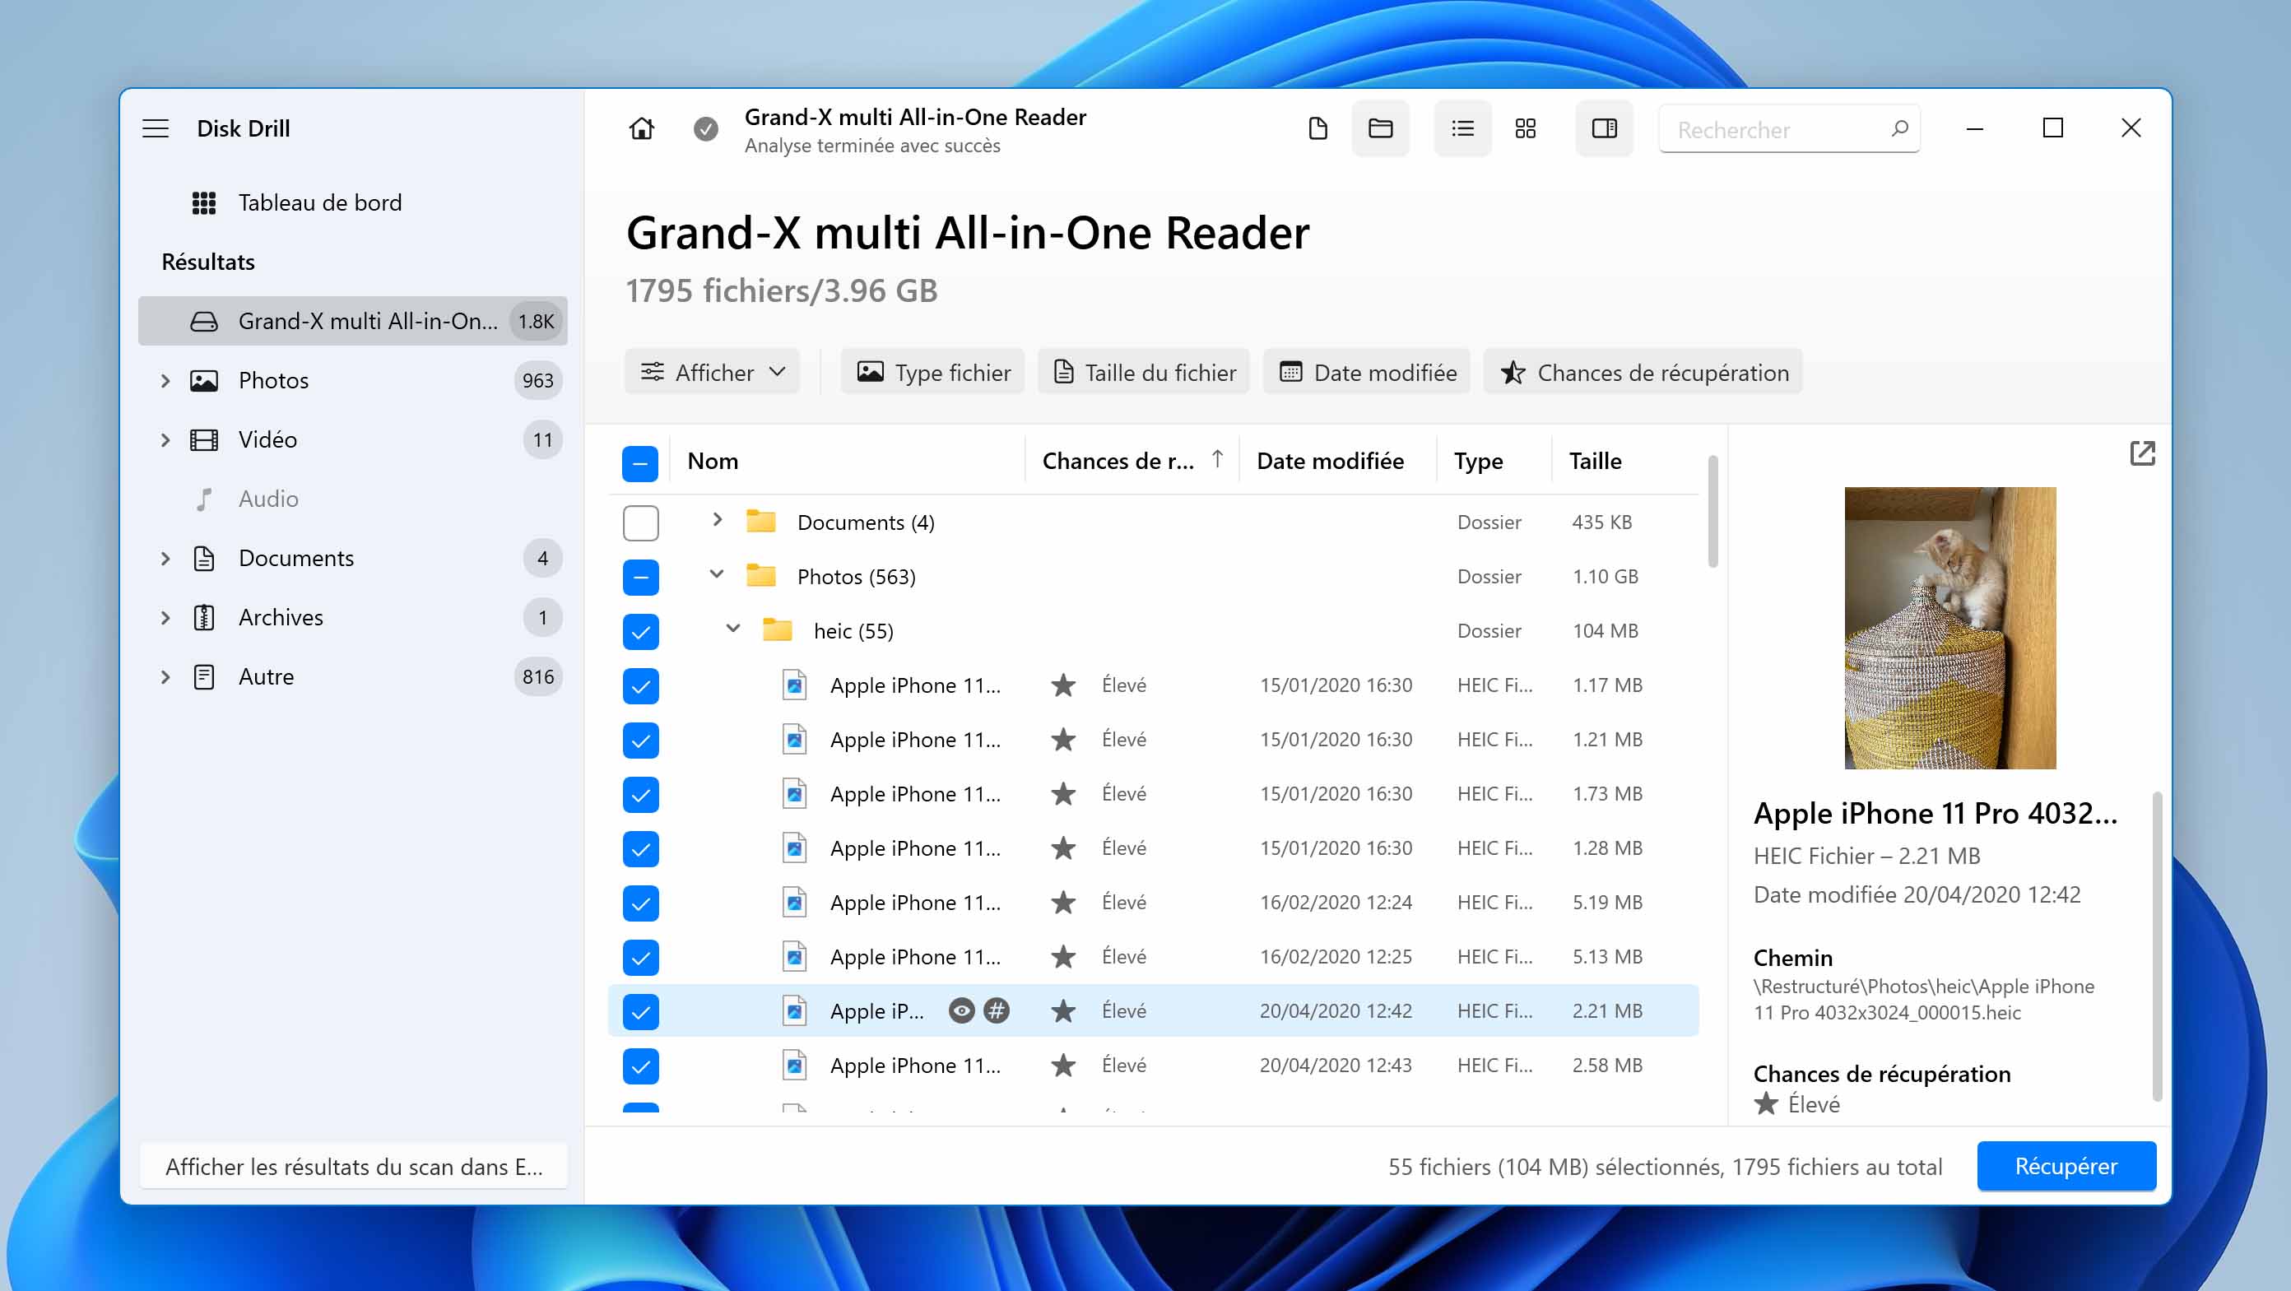This screenshot has height=1291, width=2291.
Task: Expand the Archives category in sidebar
Action: 165,617
